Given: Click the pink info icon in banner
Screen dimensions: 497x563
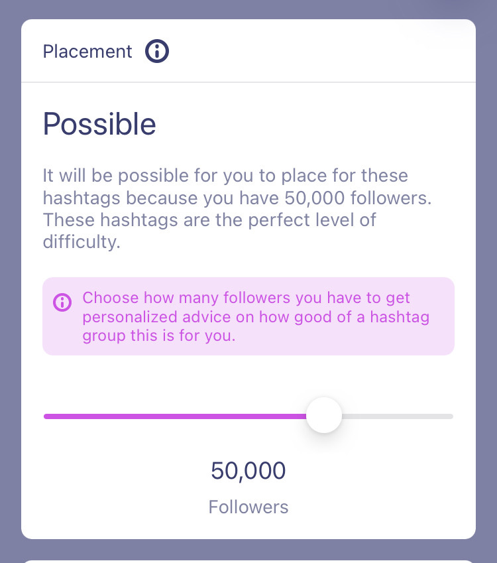Looking at the screenshot, I should click(62, 302).
